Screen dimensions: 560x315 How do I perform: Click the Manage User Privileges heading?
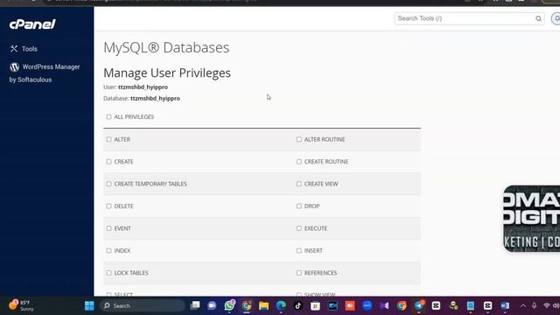pos(167,73)
